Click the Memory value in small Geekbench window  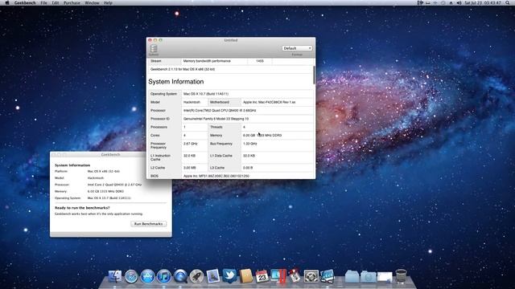click(x=105, y=191)
